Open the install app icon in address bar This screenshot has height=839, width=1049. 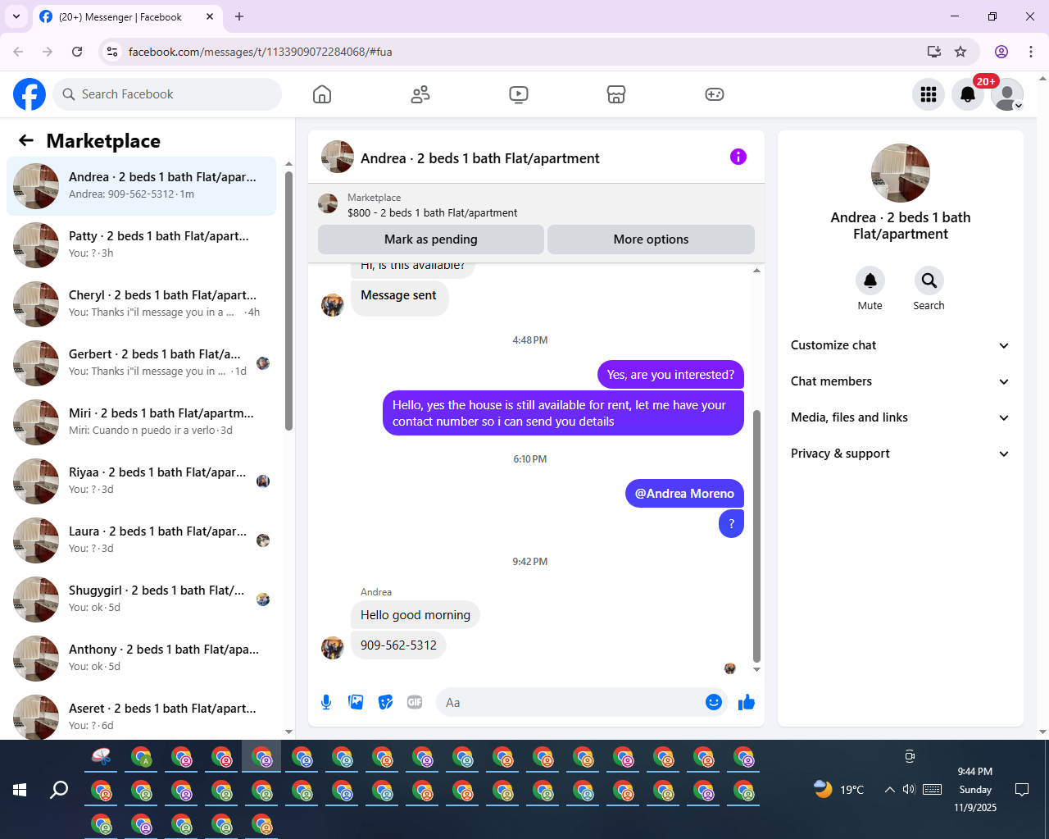point(933,52)
